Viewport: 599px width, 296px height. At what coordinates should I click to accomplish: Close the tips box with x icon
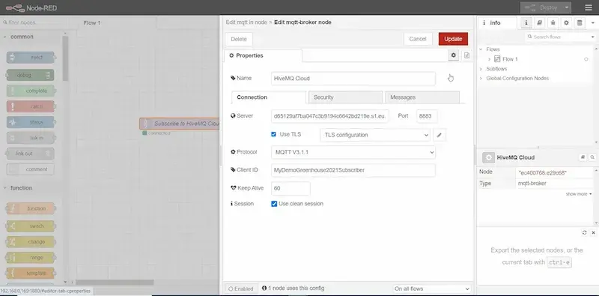tap(593, 232)
